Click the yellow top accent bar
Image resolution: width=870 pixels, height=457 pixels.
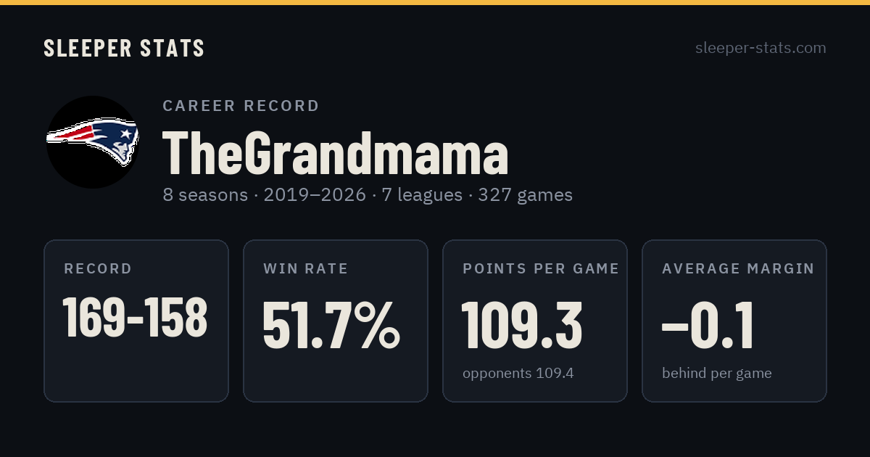(435, 2)
